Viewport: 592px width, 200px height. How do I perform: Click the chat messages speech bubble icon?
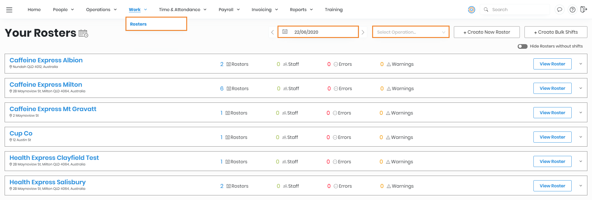(559, 10)
